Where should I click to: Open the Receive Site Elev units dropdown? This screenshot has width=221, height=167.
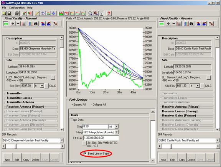click(x=198, y=86)
